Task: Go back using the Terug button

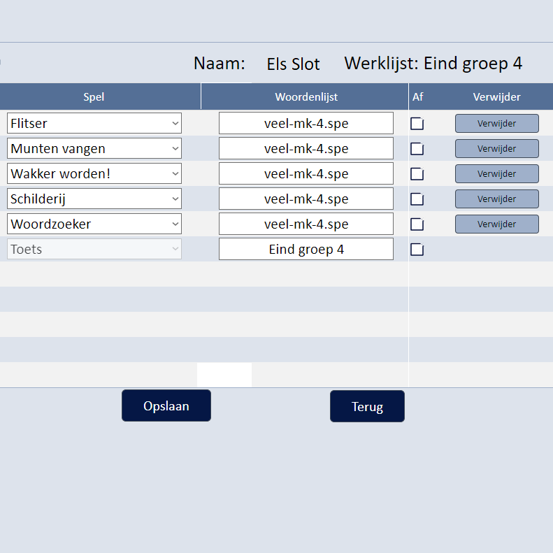Action: 367,406
